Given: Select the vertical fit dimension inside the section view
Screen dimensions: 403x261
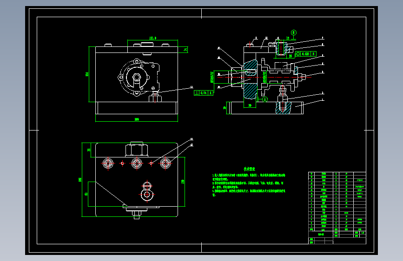Looking at the screenshot, I should coord(264,77).
